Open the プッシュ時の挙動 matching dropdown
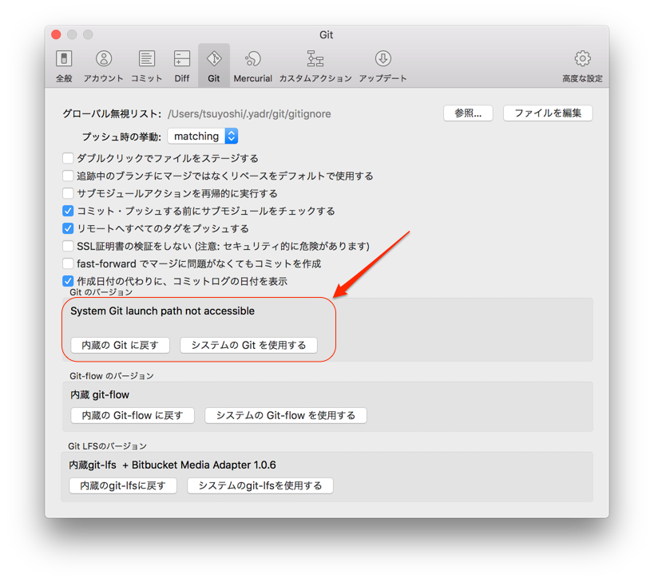This screenshot has height=582, width=654. click(x=203, y=137)
